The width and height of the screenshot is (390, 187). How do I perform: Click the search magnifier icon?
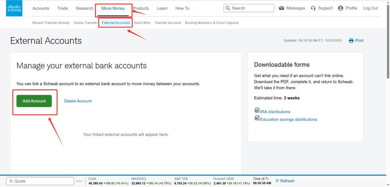[x=228, y=8]
